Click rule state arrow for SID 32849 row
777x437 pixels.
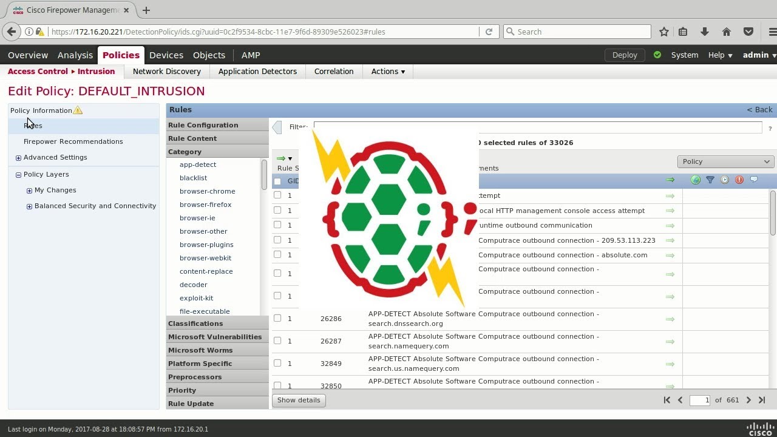670,364
